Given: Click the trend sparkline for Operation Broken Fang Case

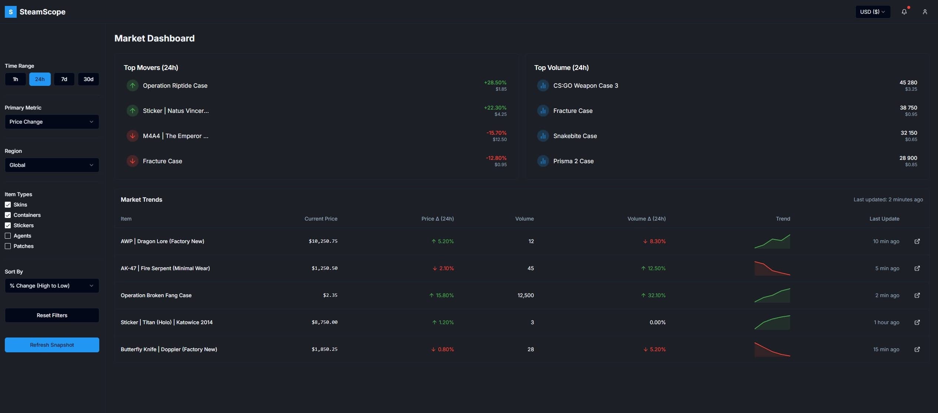Looking at the screenshot, I should point(772,295).
